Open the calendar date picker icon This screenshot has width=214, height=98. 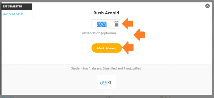[x=116, y=24]
